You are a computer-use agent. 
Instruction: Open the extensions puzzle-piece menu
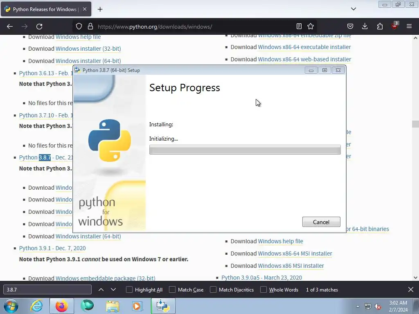[x=380, y=26]
